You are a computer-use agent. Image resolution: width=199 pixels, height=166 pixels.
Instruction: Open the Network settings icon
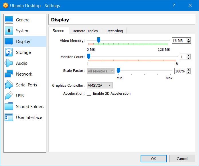click(x=9, y=74)
